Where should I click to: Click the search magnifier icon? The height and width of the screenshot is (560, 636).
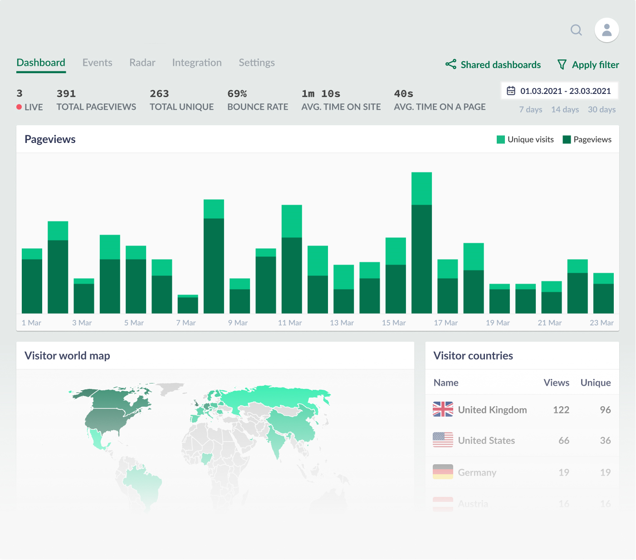(x=576, y=30)
